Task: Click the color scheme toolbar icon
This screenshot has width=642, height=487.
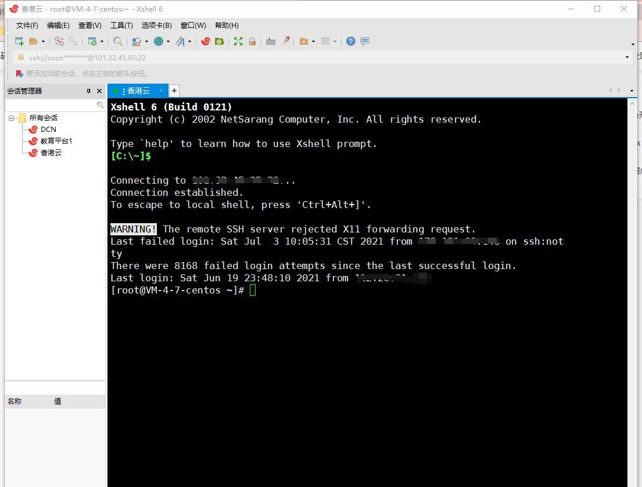Action: click(137, 41)
